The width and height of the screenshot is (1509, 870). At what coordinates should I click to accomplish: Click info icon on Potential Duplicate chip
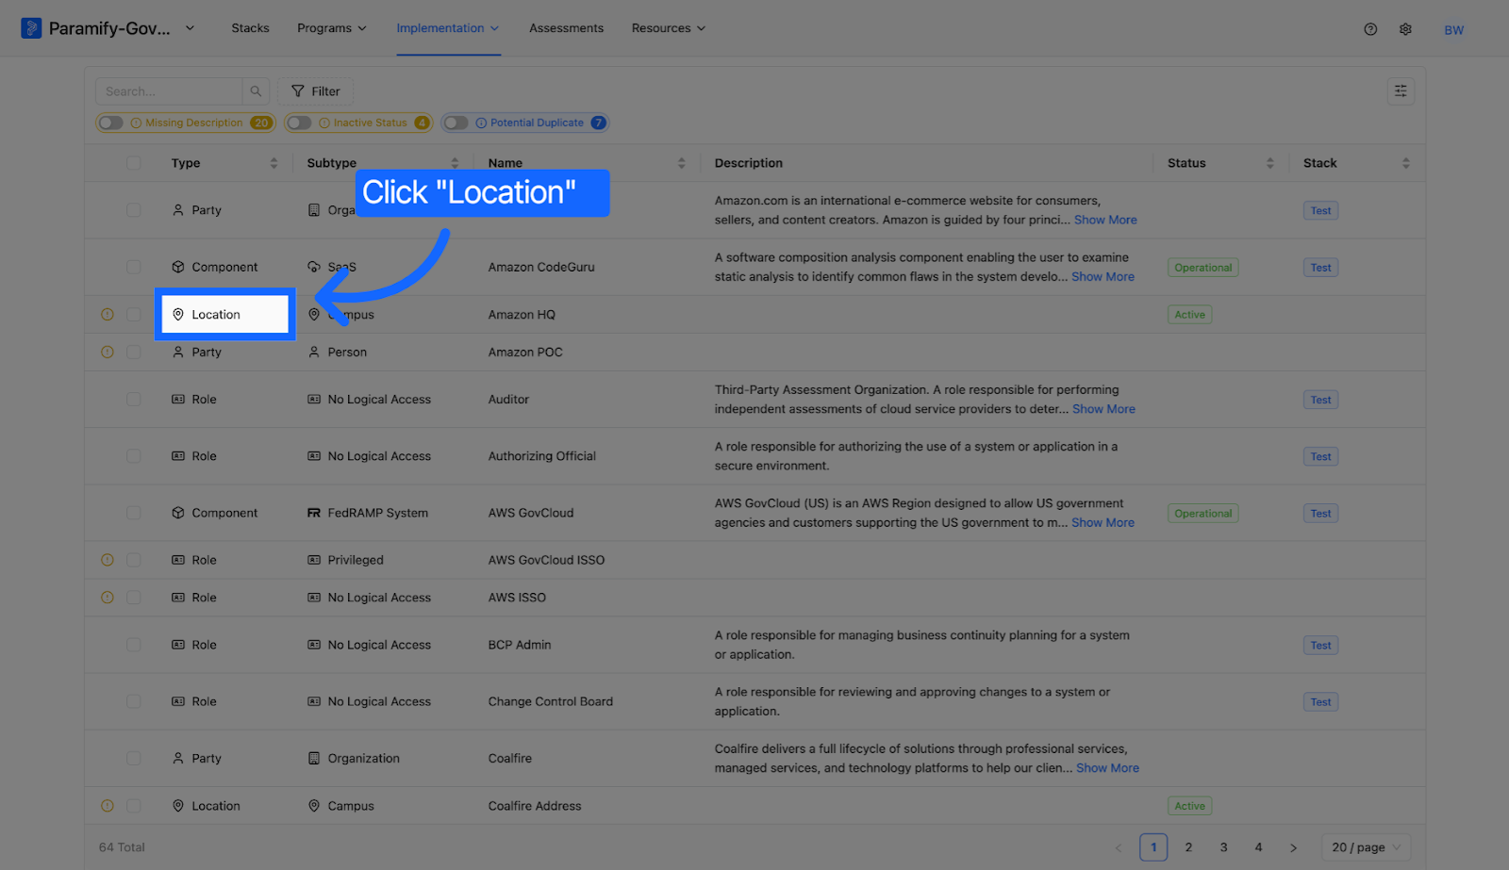pos(481,123)
